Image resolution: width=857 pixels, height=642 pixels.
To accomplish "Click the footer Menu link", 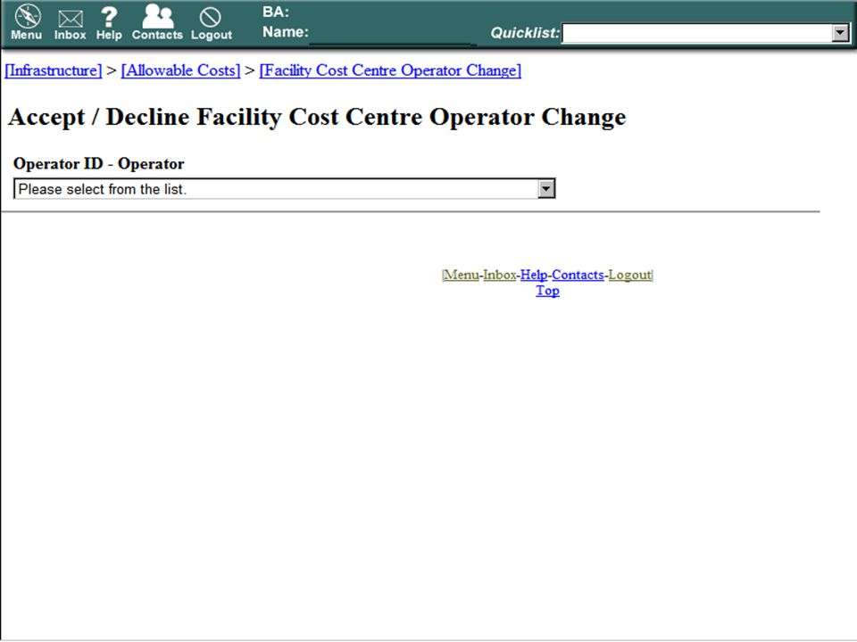I will pos(461,275).
